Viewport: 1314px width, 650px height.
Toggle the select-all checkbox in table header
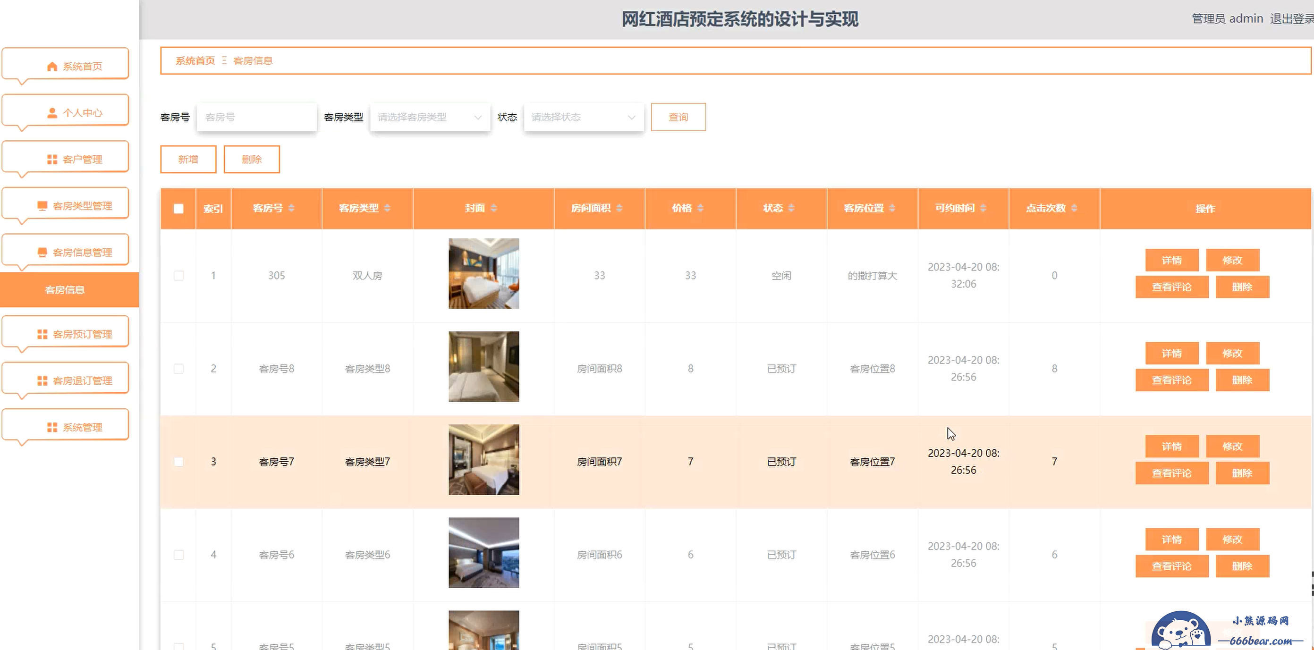[x=178, y=209]
